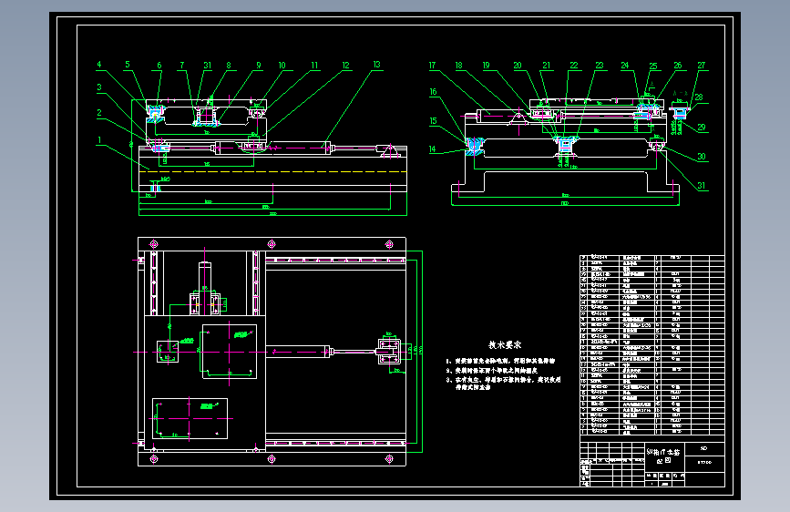Click the yellow dashed centerline in front view
790x512 pixels.
click(272, 172)
